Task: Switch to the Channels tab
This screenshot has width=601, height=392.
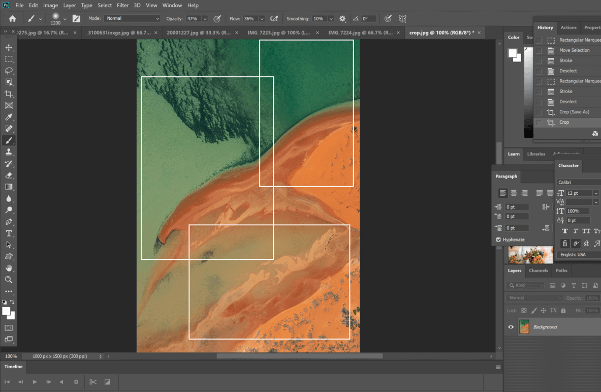Action: click(538, 270)
